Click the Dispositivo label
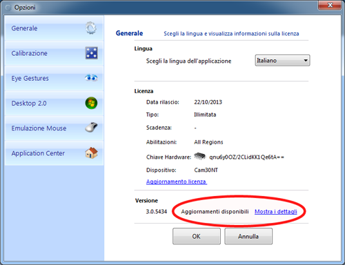The height and width of the screenshot is (265, 345). pos(161,170)
